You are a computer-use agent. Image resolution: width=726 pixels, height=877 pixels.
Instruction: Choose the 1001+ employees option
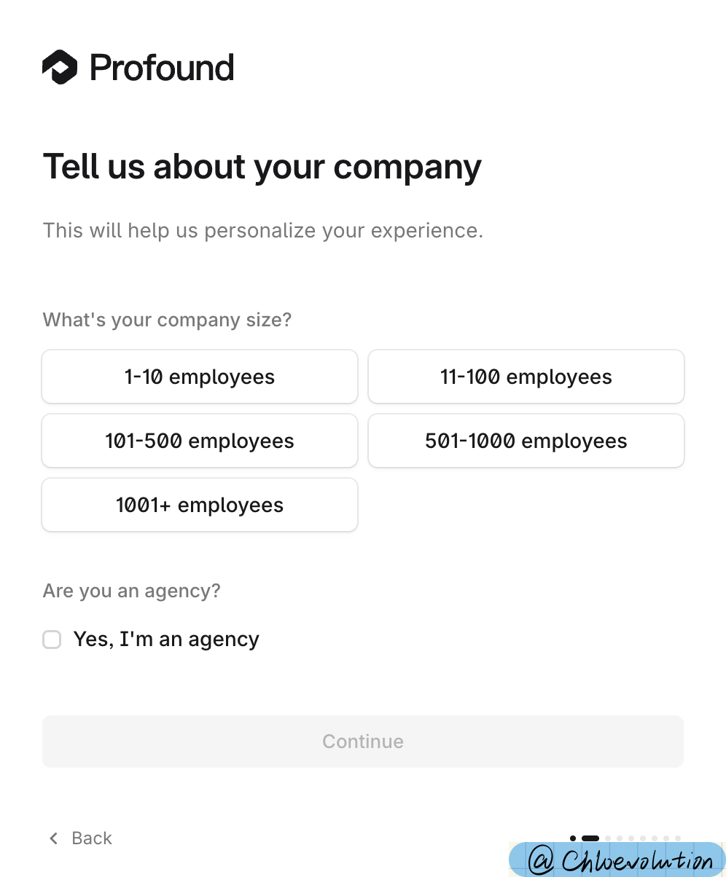click(x=200, y=505)
